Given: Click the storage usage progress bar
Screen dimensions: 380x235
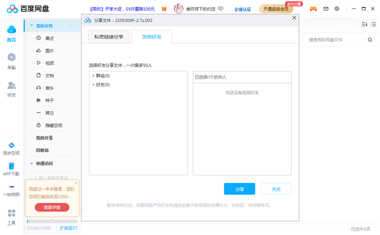Looking at the screenshot, I should [x=52, y=221].
